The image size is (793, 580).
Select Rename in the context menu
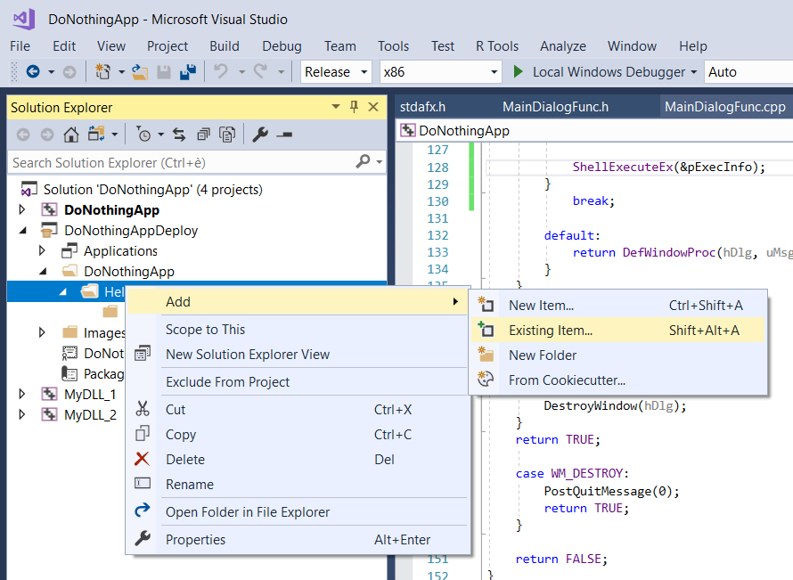(x=298, y=485)
